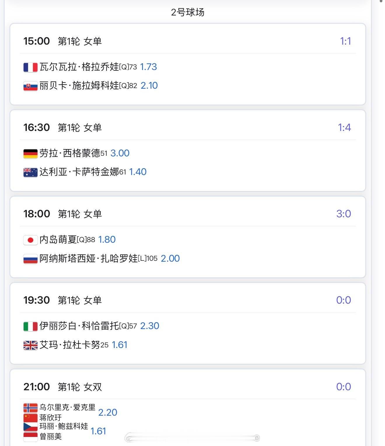Select odds 1.40 for 卡萨特金娜
Screen dimensions: 385x446
pos(138,172)
